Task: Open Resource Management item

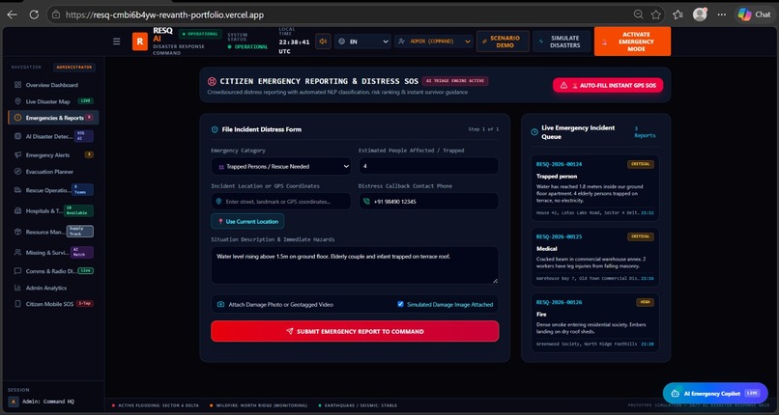Action: pos(53,232)
